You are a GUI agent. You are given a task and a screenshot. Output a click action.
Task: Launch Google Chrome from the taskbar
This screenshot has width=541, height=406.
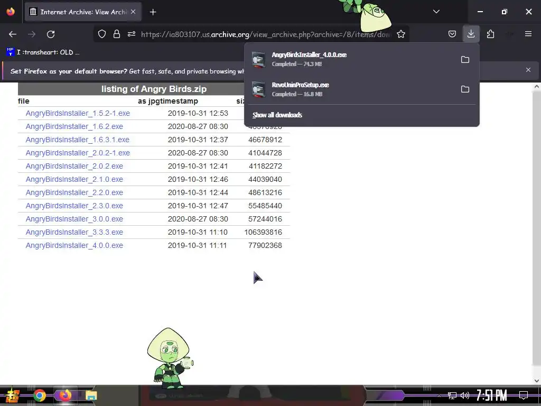40,395
